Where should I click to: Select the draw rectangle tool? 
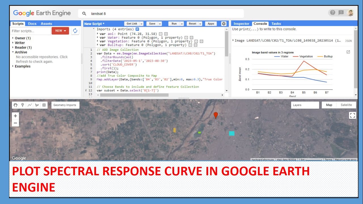(44, 105)
